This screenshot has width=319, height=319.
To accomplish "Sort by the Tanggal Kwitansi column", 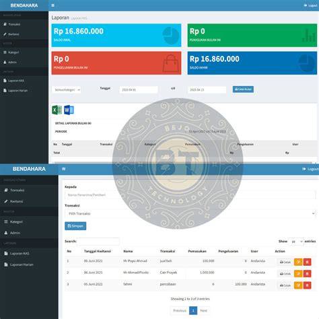I will [x=98, y=251].
